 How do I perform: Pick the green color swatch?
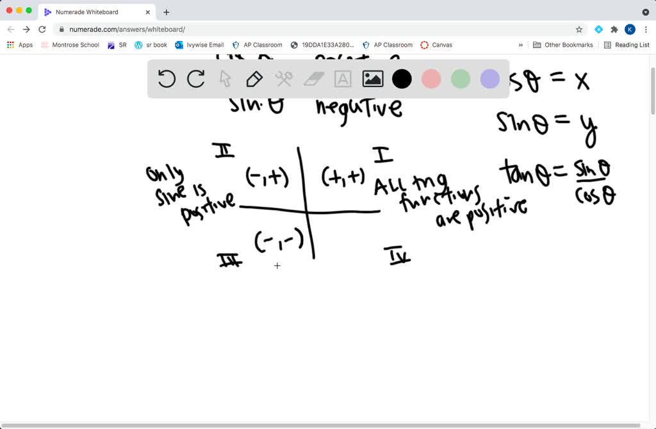pos(460,78)
